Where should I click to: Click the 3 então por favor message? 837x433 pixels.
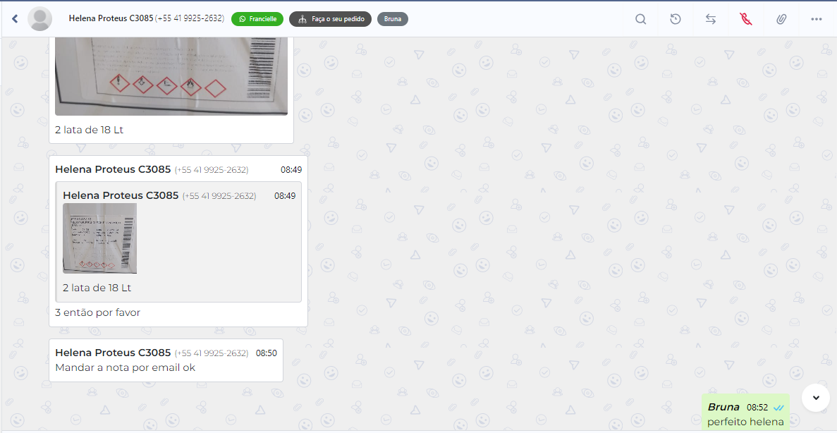point(97,312)
